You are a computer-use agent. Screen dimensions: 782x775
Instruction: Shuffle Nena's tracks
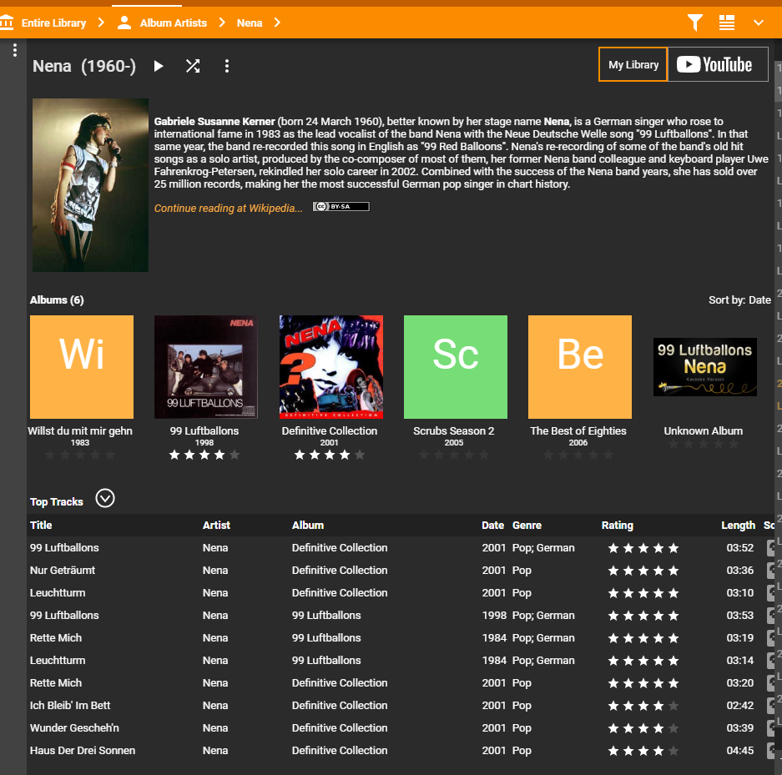(193, 66)
